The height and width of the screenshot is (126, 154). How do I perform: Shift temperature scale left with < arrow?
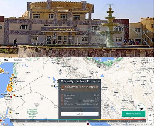(x=12, y=121)
